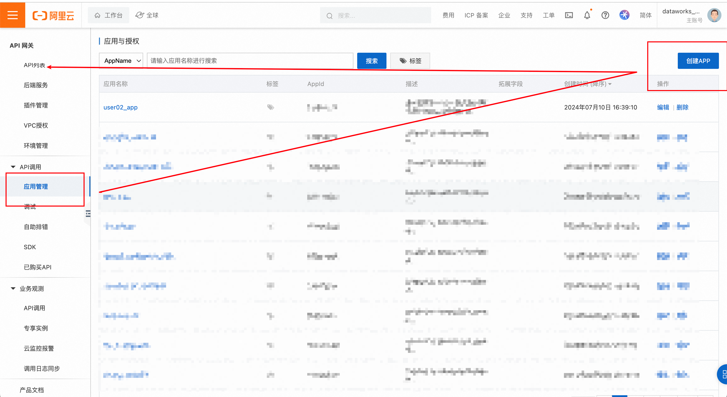
Task: Open 自助排错 in the sidebar
Action: (36, 227)
